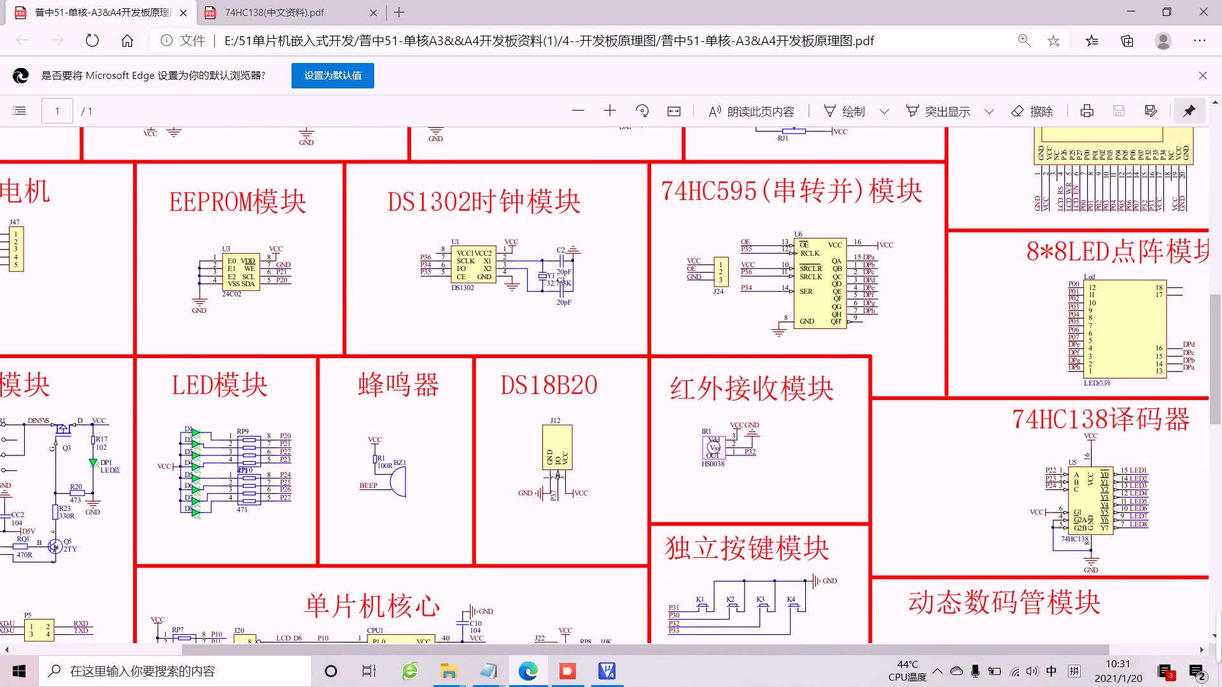Click the page number input field

tap(57, 111)
